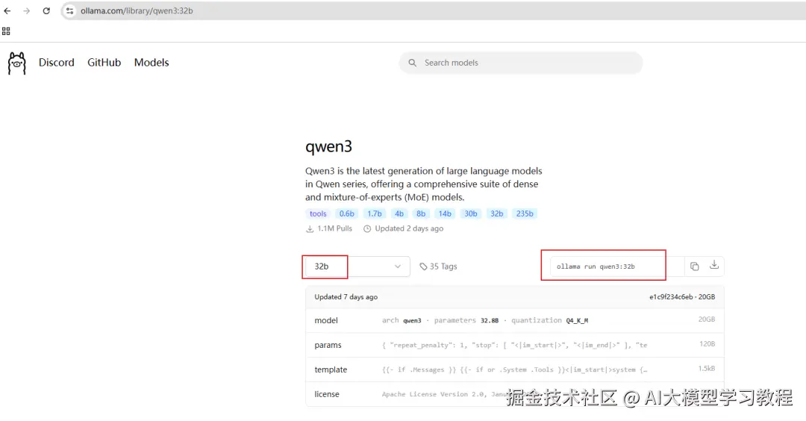Open the license row
This screenshot has height=421, width=806.
514,394
